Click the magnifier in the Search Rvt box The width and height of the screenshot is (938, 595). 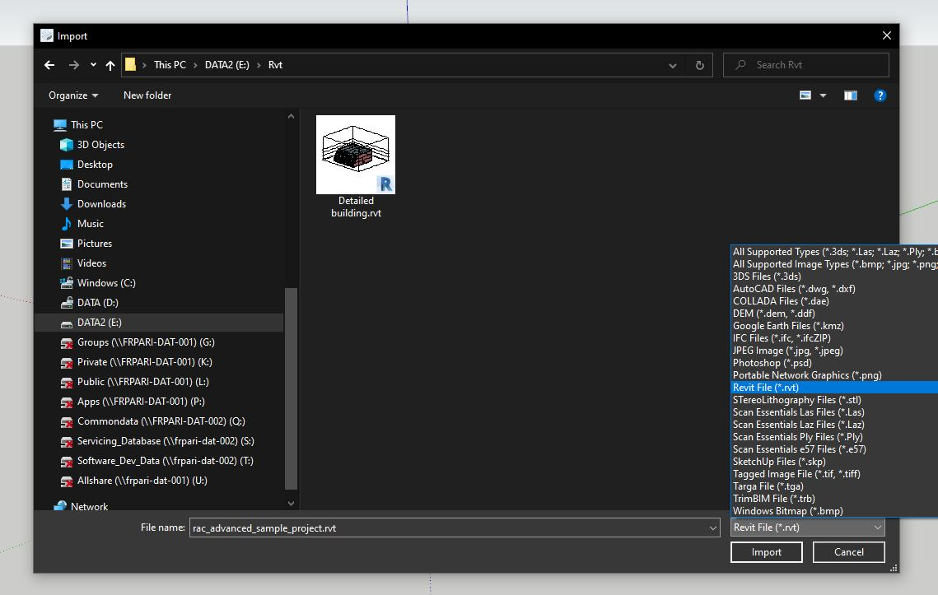click(739, 65)
